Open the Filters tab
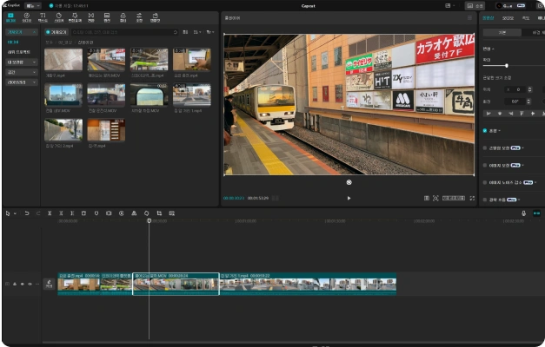The height and width of the screenshot is (347, 545). [123, 17]
